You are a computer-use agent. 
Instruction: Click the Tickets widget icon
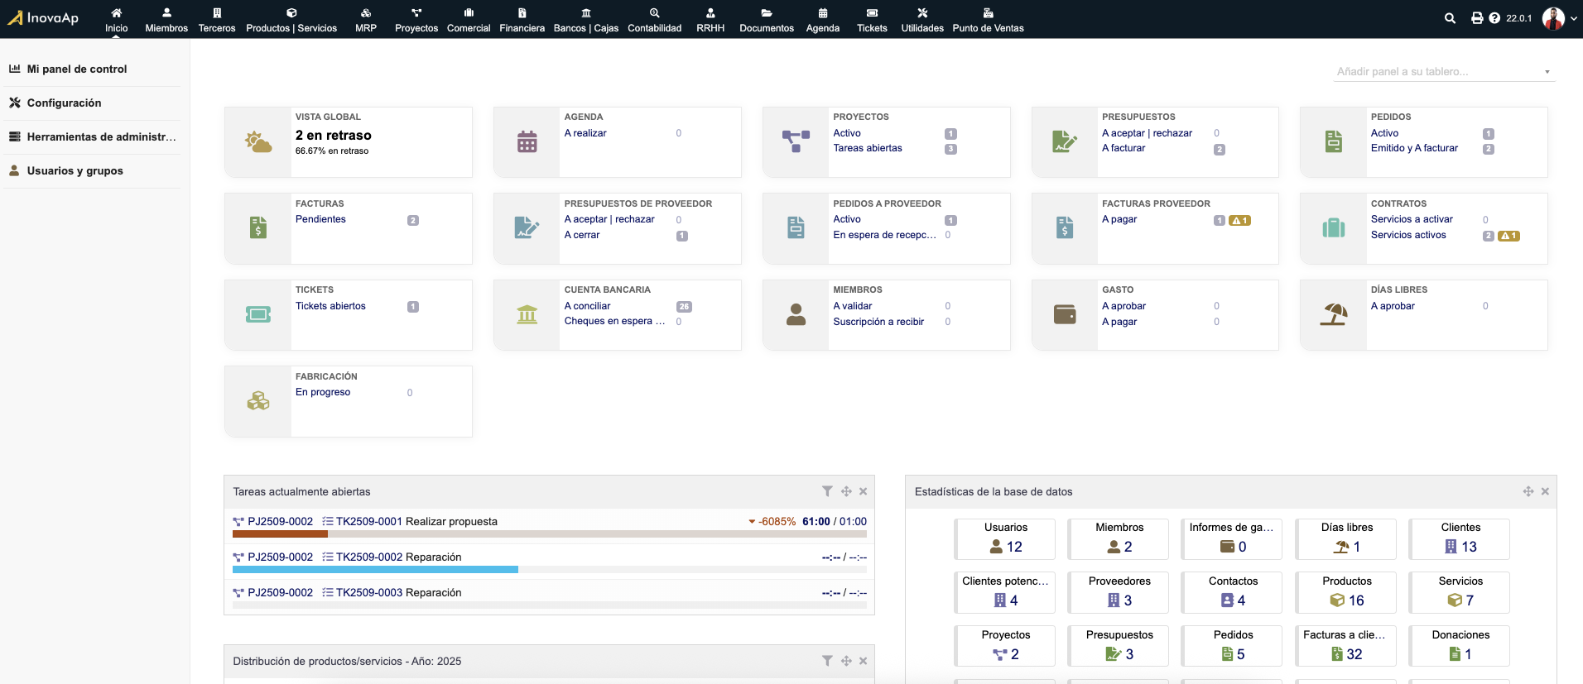point(258,315)
